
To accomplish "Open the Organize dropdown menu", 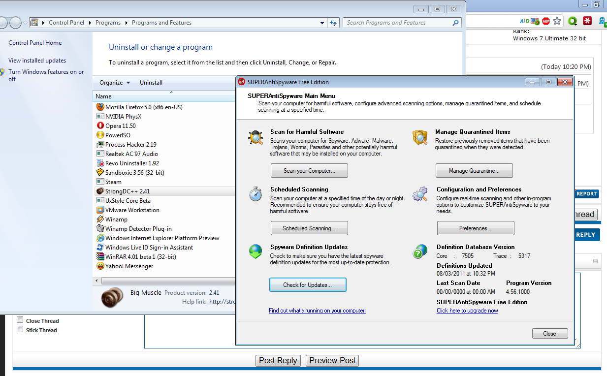I will pyautogui.click(x=115, y=83).
